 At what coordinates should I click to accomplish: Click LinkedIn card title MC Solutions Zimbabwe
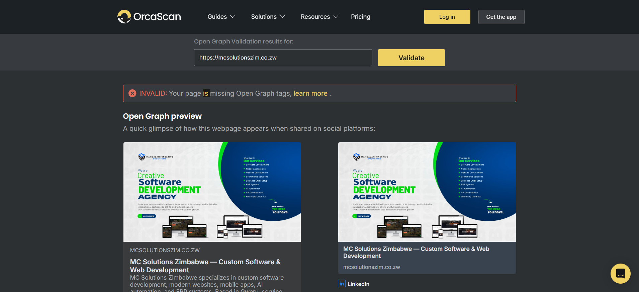tap(416, 252)
